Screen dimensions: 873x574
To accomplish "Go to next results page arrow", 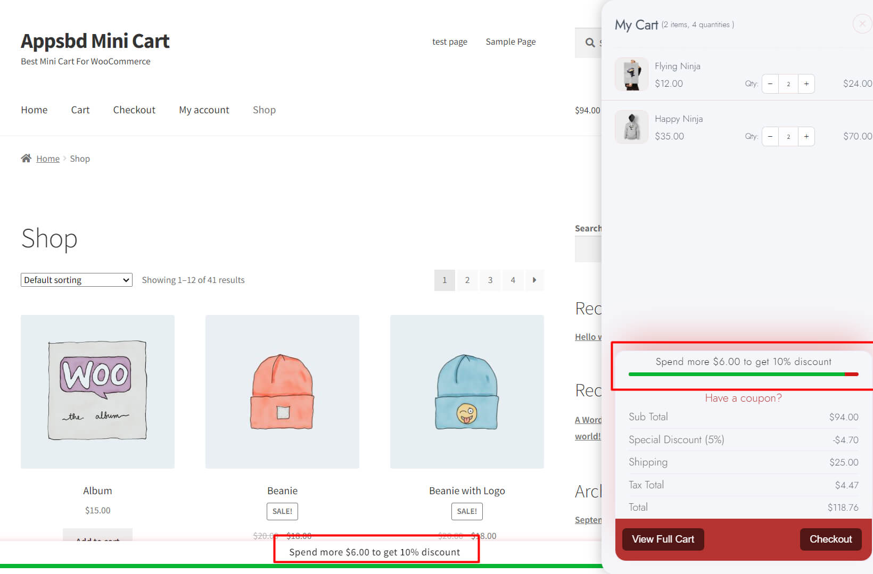I will (534, 280).
